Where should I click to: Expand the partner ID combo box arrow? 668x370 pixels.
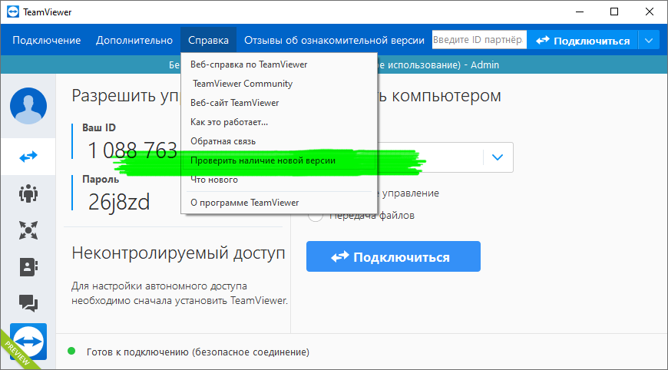pos(498,157)
